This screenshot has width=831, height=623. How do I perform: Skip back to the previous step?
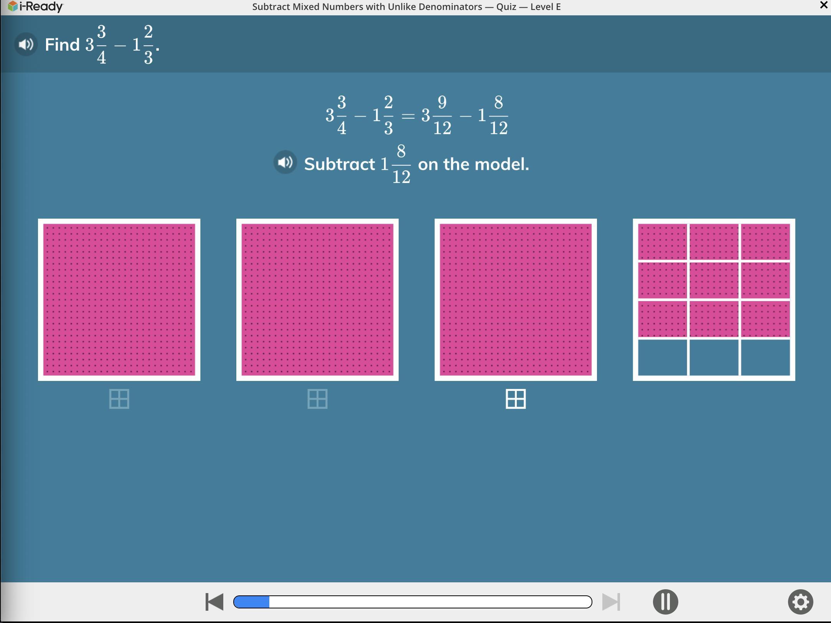coord(214,602)
